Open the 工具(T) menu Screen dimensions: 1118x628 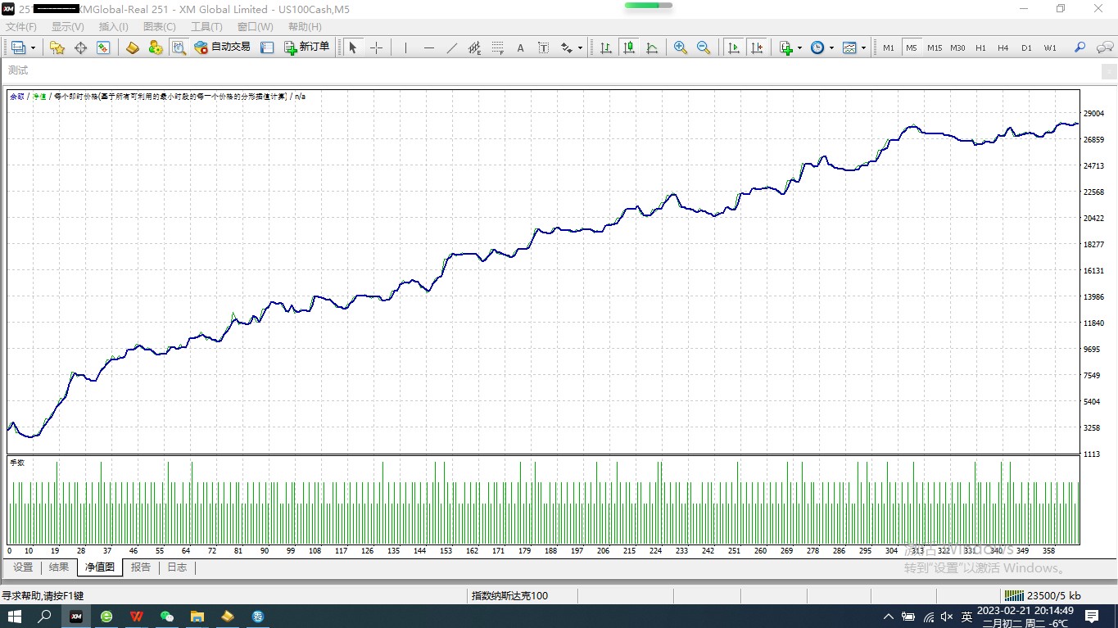[206, 27]
